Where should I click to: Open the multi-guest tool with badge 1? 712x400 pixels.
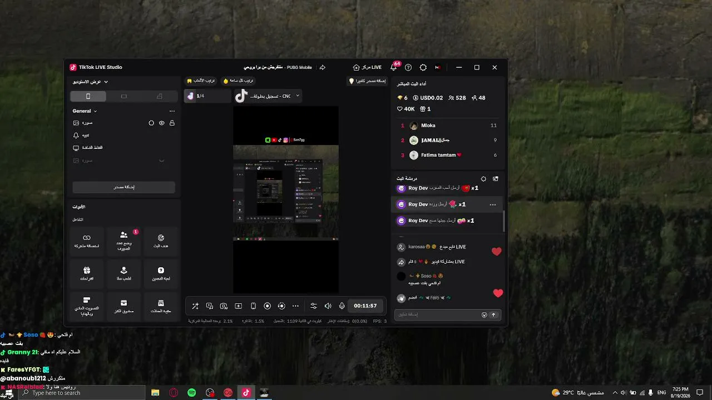click(x=123, y=241)
